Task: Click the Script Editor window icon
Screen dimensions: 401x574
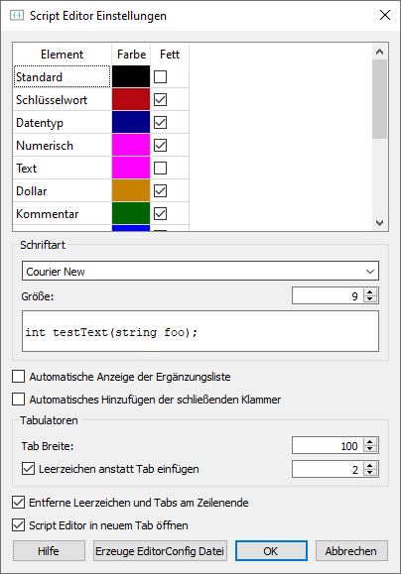Action: coord(17,16)
